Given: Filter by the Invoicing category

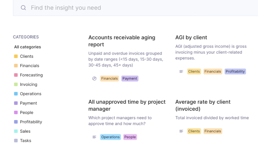Looking at the screenshot, I should (28, 84).
